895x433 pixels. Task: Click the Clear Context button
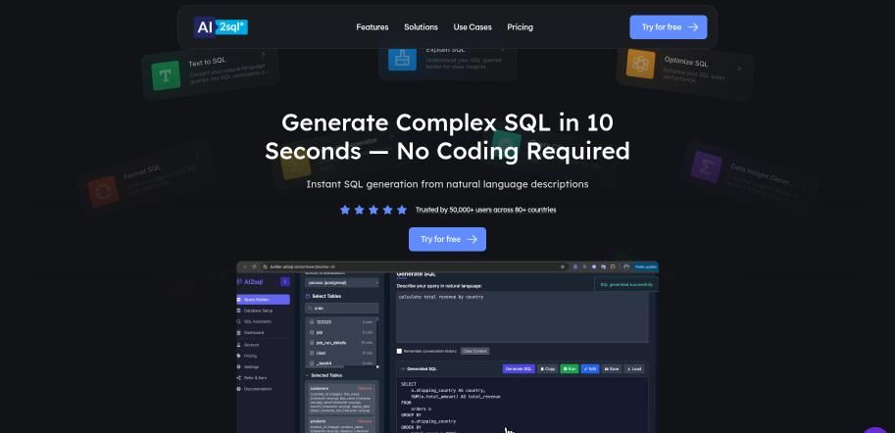pos(474,351)
